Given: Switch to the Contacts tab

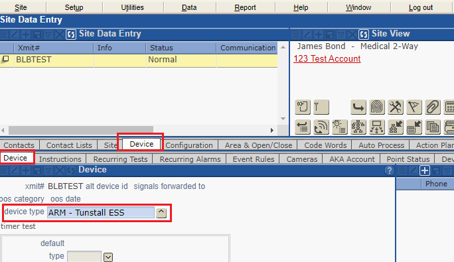Looking at the screenshot, I should 19,145.
